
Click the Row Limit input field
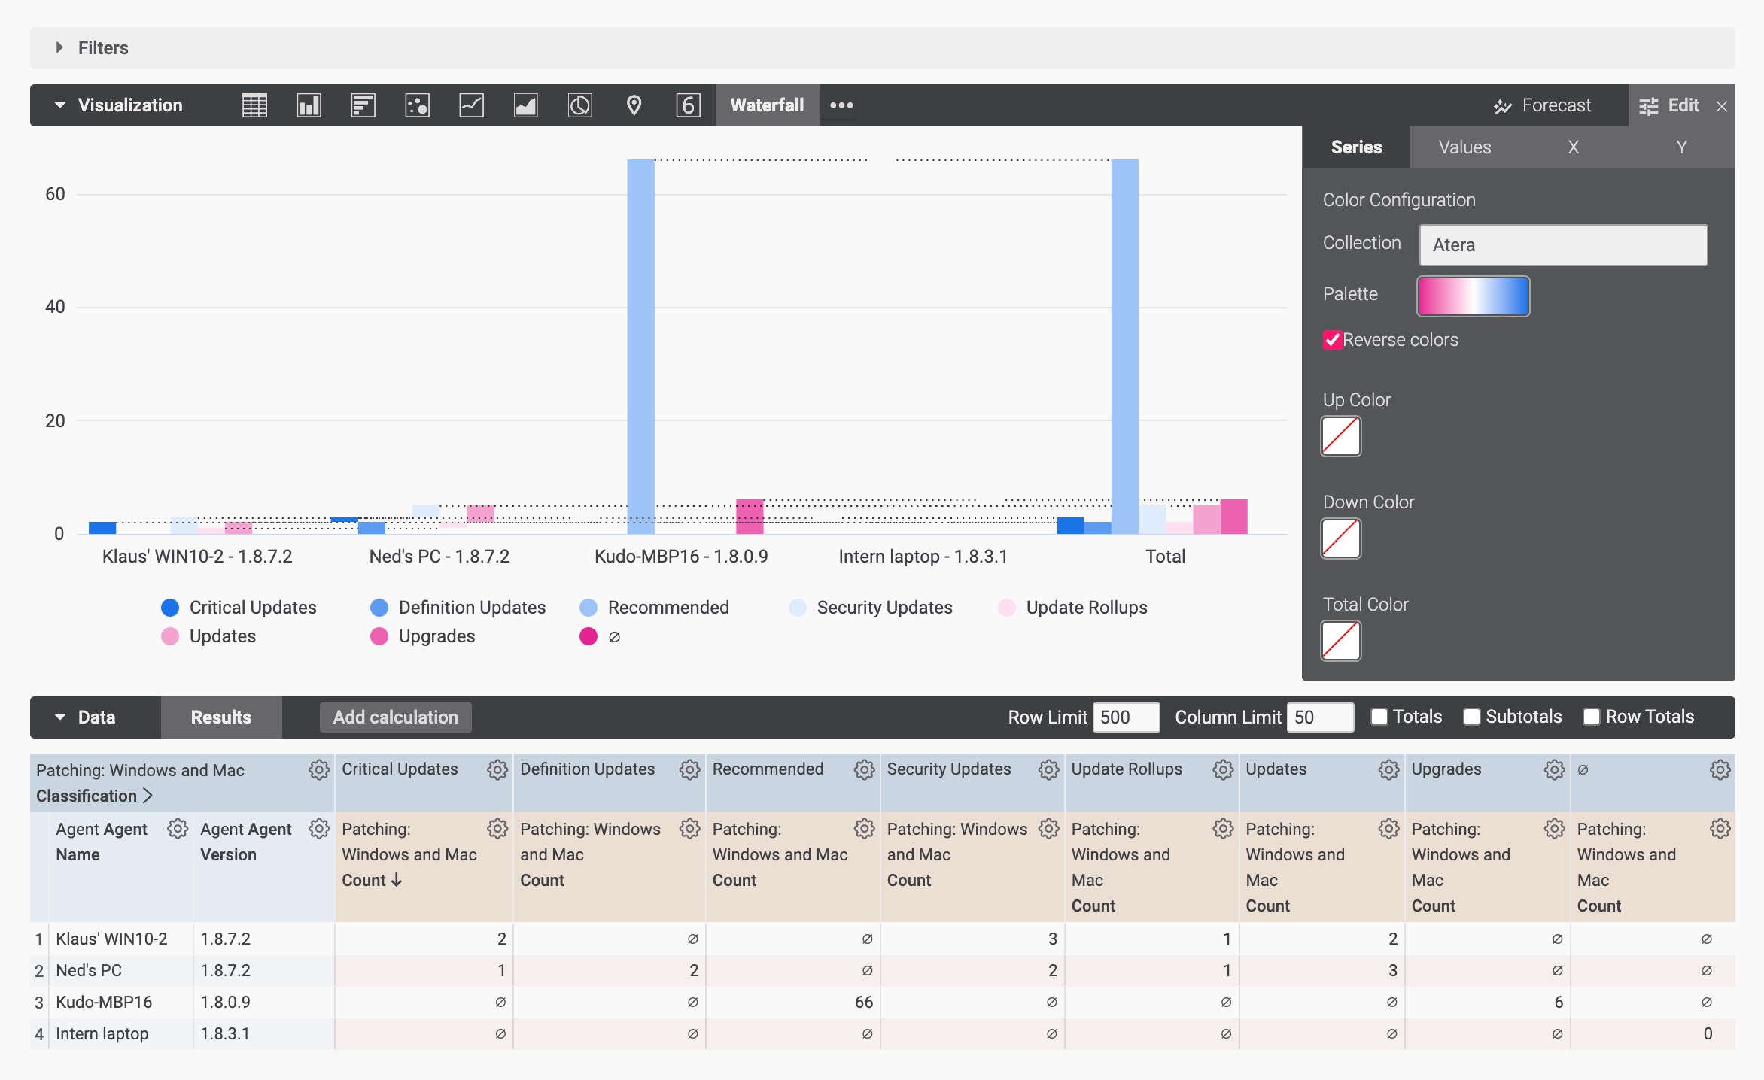pyautogui.click(x=1126, y=717)
